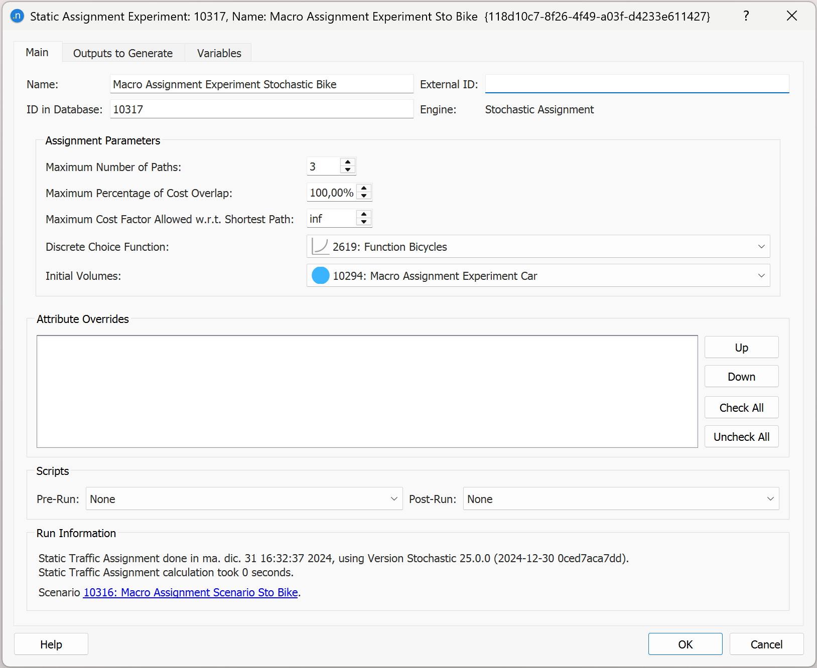This screenshot has width=817, height=668.
Task: Open the Pre-Run script dropdown
Action: (394, 498)
